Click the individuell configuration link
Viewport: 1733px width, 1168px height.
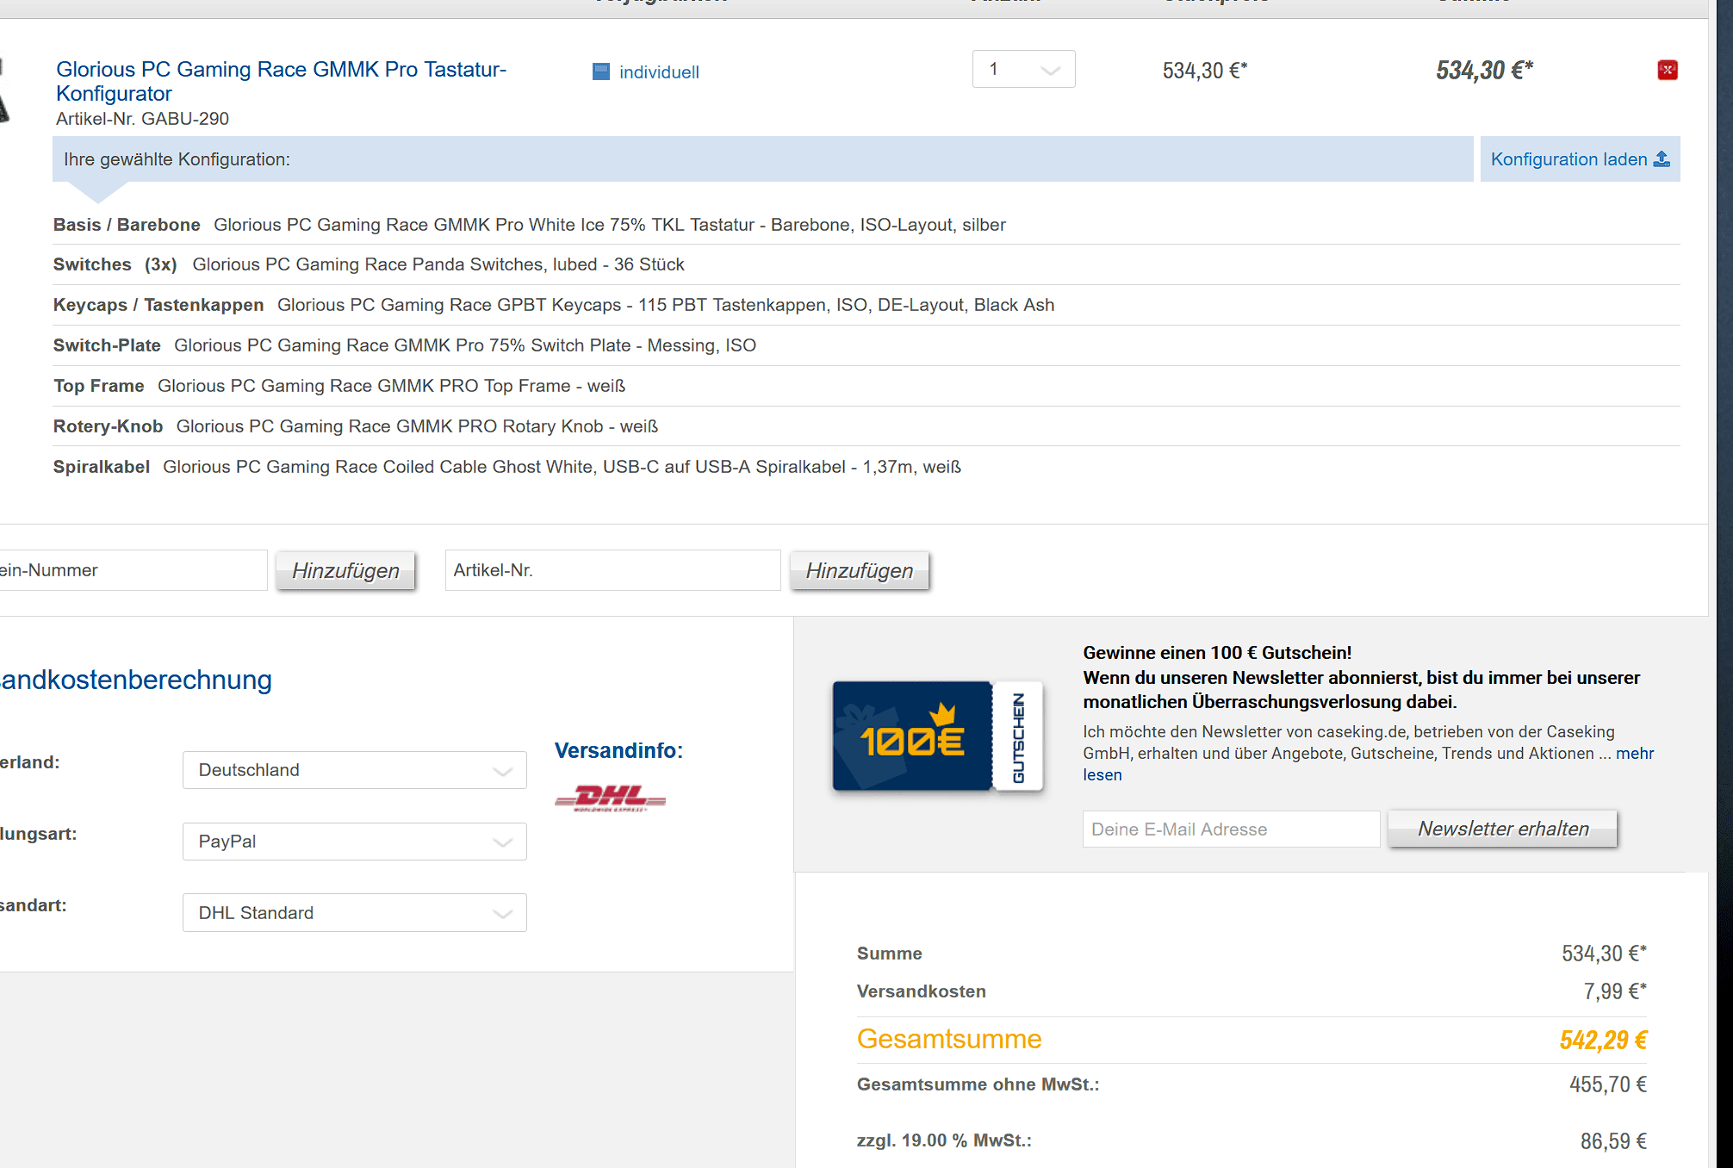659,72
